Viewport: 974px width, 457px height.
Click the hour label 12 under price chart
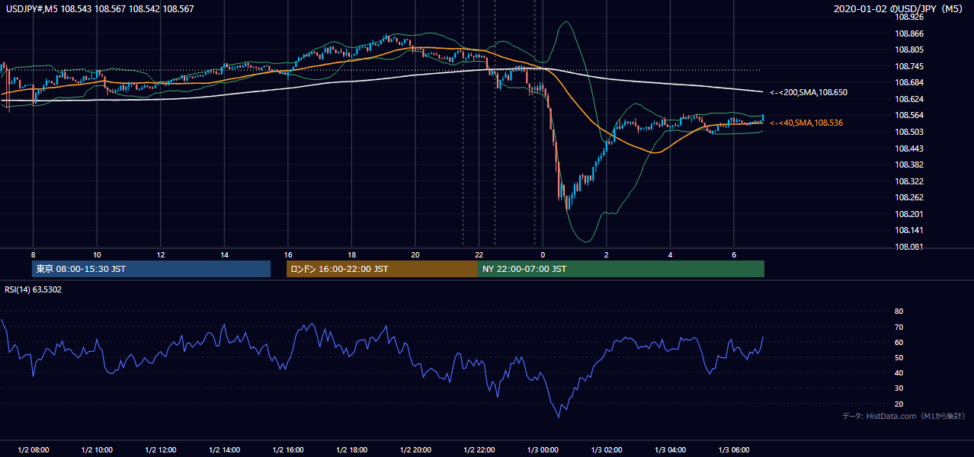(x=160, y=254)
